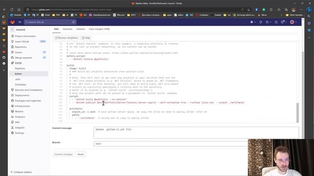Click the Learn GitLab icon
Screen dimensions: 314x176
12,42
